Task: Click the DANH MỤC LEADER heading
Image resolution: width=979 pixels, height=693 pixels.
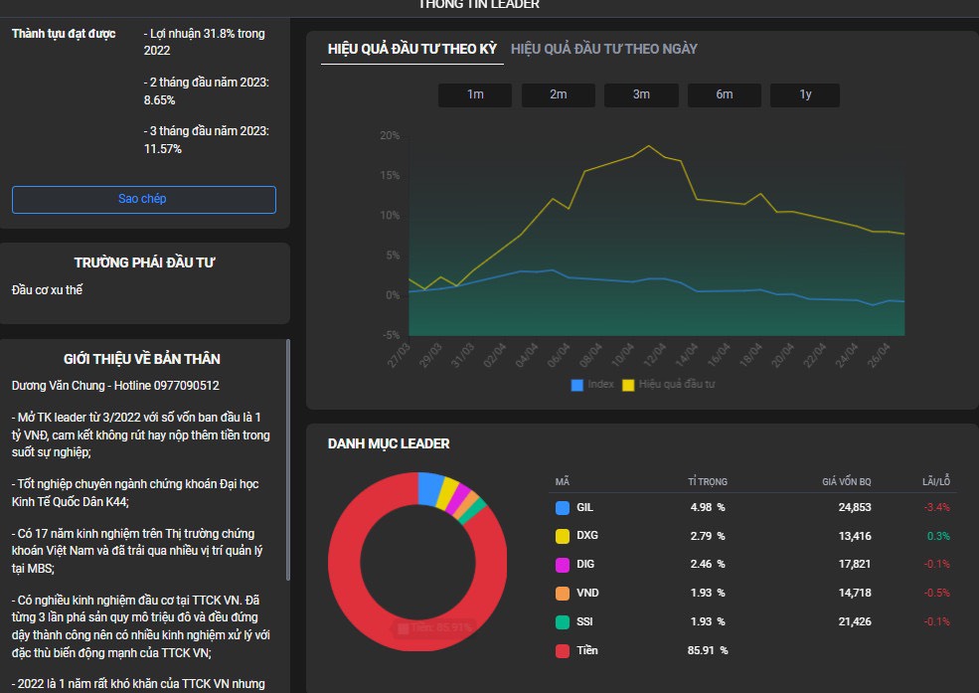Action: click(389, 443)
